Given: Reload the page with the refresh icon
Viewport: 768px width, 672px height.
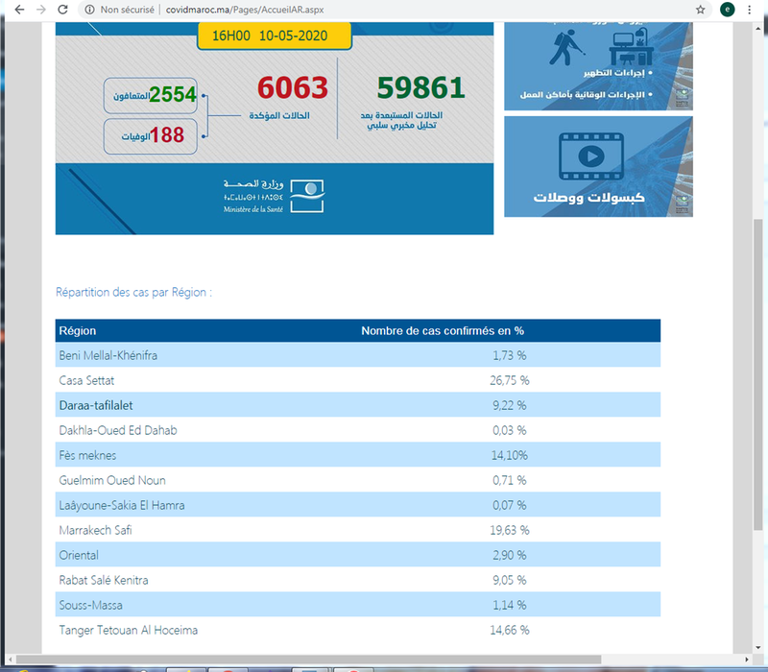Looking at the screenshot, I should click(63, 9).
